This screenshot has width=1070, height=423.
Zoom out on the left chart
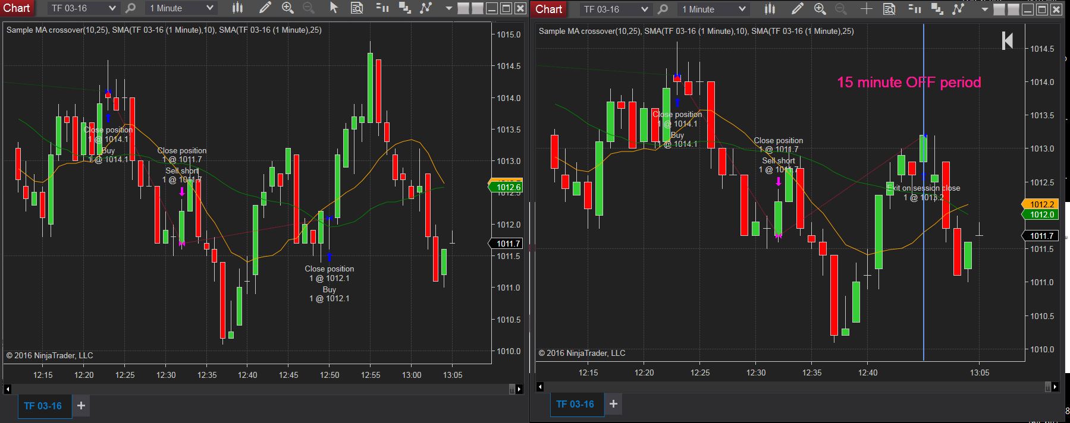pos(308,8)
